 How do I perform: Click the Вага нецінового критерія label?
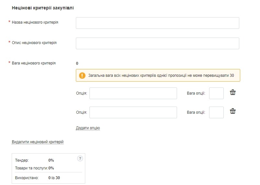pyautogui.click(x=34, y=63)
